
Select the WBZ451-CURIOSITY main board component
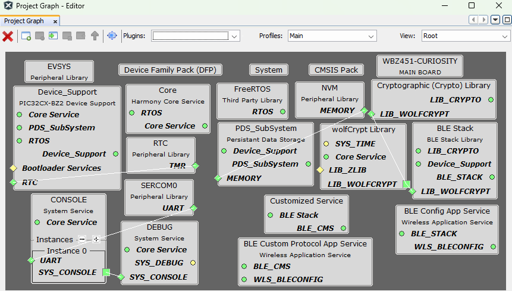click(420, 66)
